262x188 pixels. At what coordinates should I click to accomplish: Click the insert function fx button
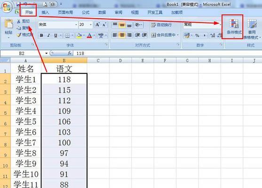70,53
